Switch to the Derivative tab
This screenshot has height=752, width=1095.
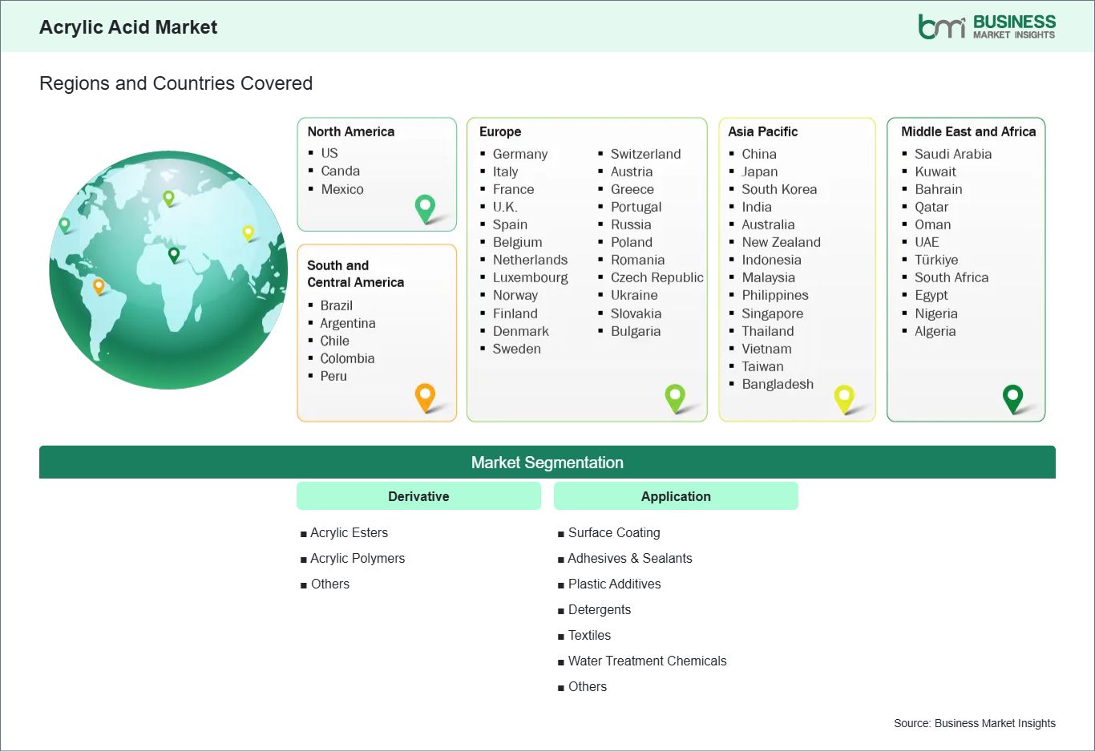pos(418,495)
